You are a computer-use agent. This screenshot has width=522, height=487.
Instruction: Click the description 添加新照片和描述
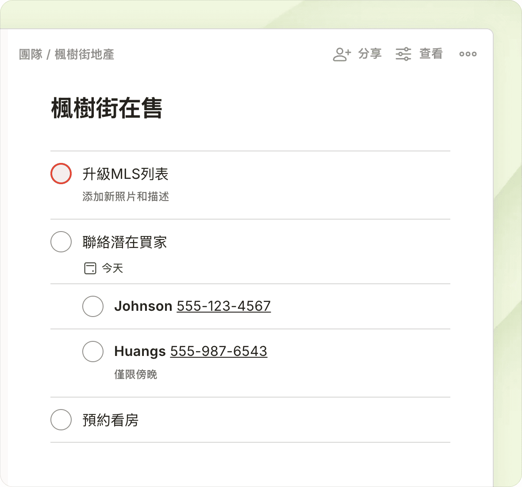click(126, 197)
